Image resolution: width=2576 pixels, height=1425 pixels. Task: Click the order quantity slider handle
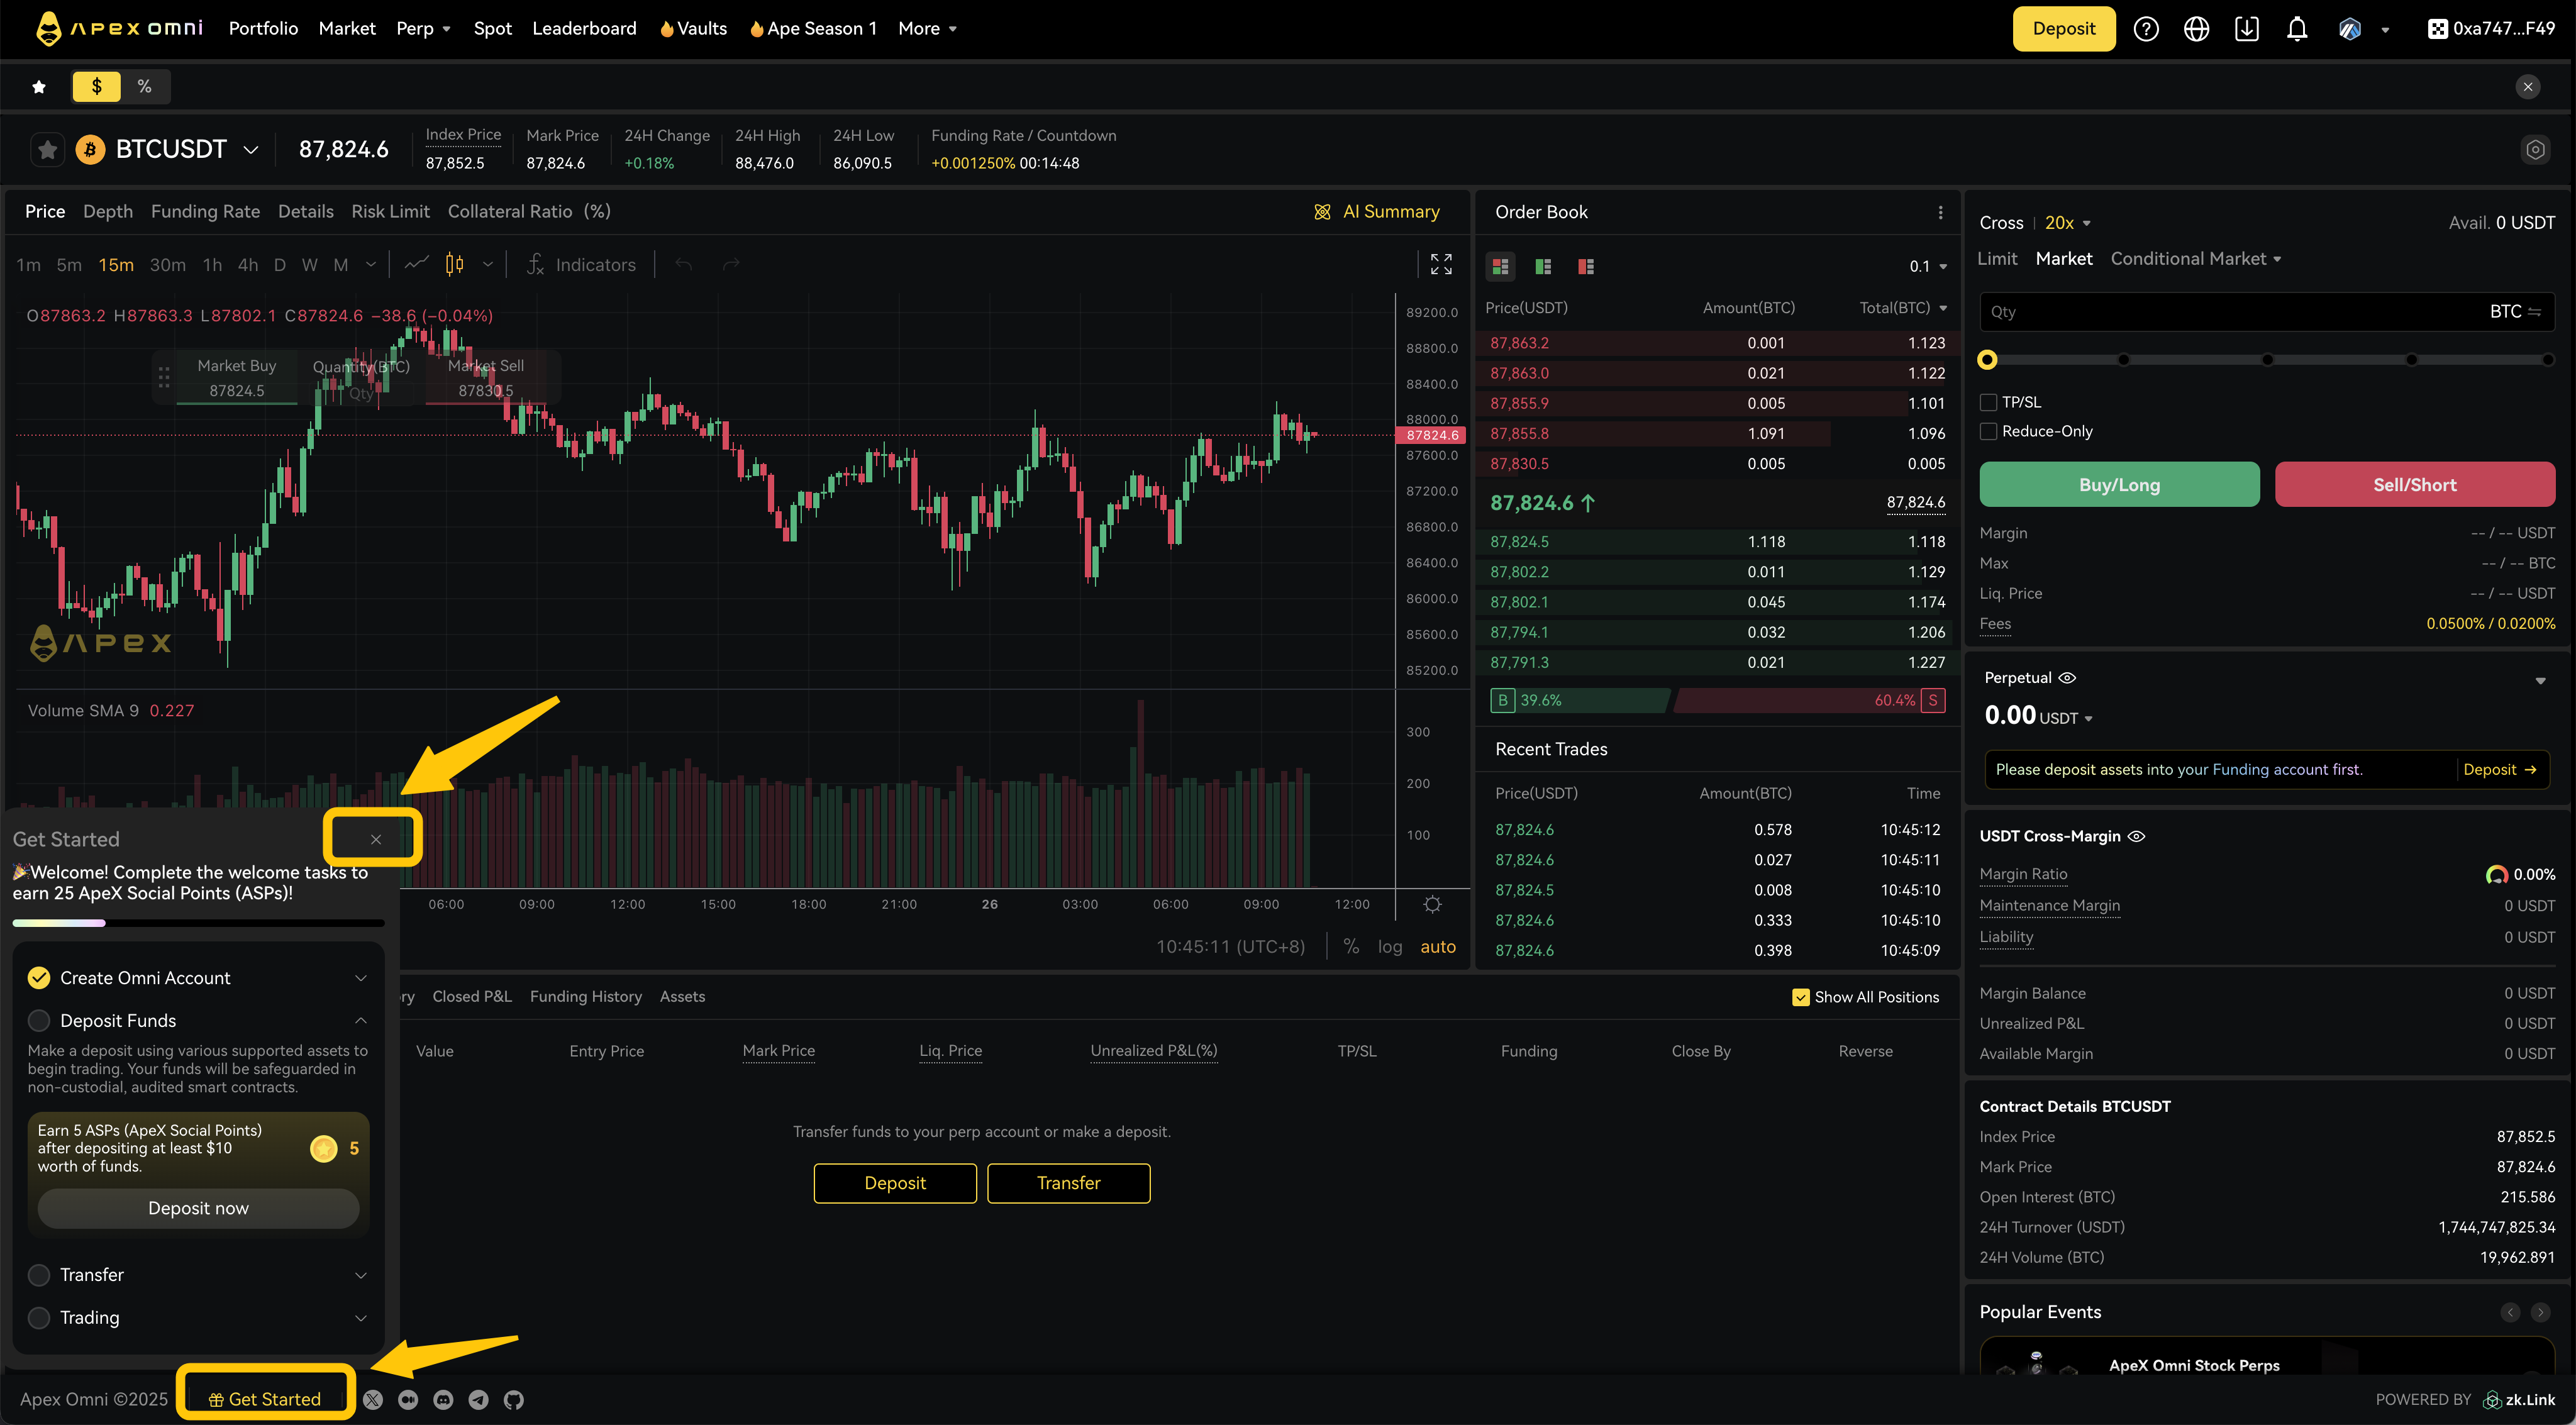[x=1987, y=360]
